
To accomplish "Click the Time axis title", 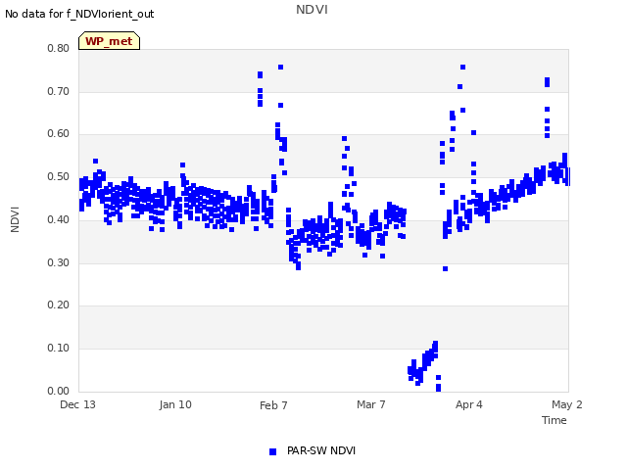I will pyautogui.click(x=555, y=420).
